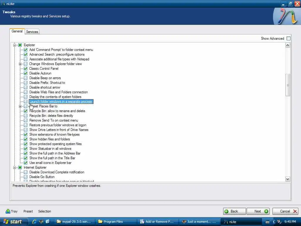Open the mypal-29.3.0 taskbar window
Image resolution: width=301 pixels, height=226 pixels.
[x=74, y=222]
